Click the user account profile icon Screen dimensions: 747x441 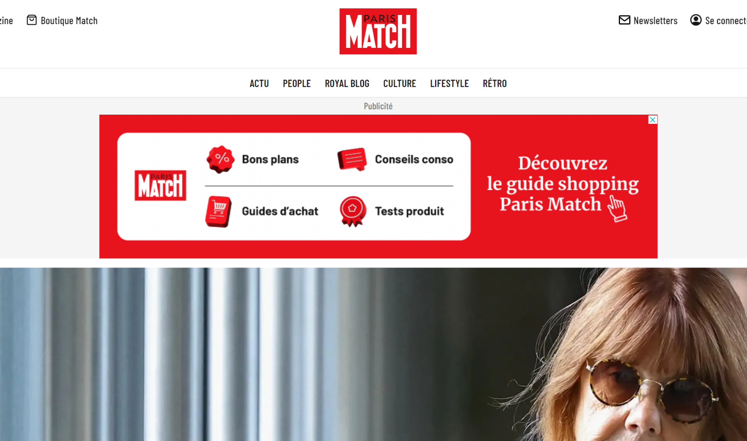coord(696,20)
